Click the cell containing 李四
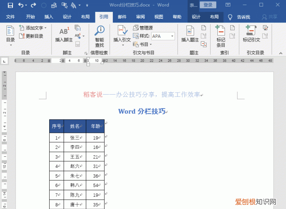 [x=75, y=147]
